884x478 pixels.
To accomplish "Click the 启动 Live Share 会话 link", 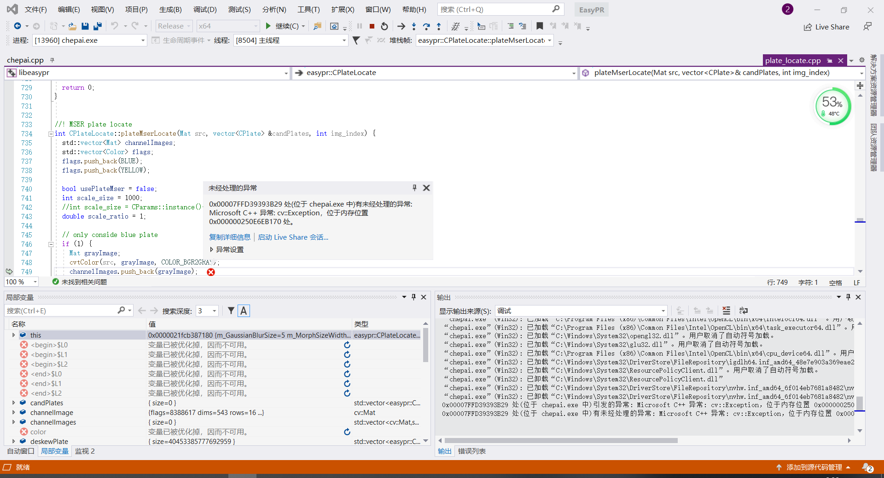I will [x=293, y=237].
